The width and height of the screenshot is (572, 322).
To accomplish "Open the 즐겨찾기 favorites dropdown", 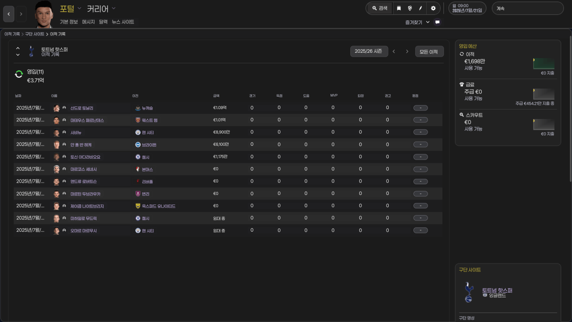I will [417, 22].
